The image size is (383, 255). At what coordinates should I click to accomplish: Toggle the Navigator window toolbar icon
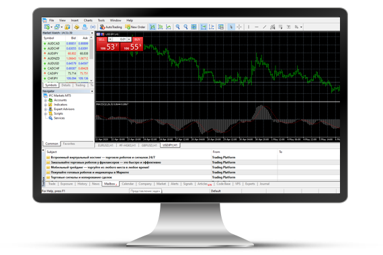(x=85, y=27)
